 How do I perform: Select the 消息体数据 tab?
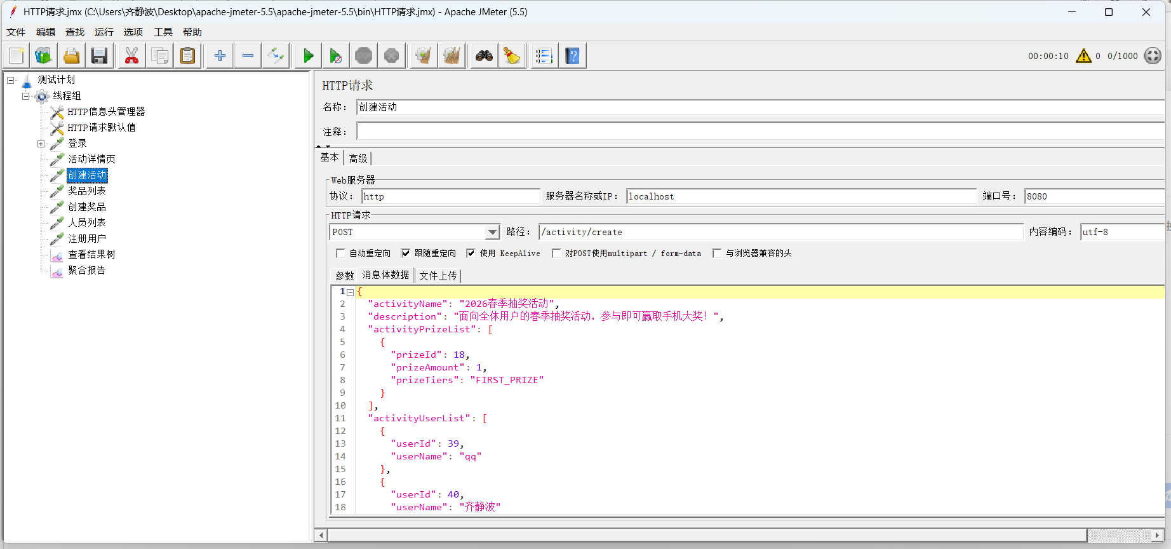click(x=386, y=275)
